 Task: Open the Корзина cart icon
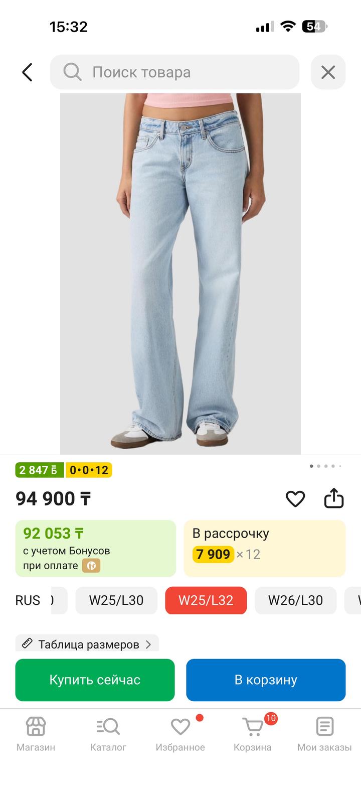pos(253,726)
